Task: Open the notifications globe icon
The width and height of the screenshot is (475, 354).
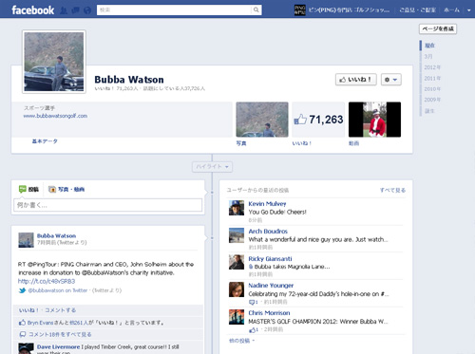Action: 87,10
